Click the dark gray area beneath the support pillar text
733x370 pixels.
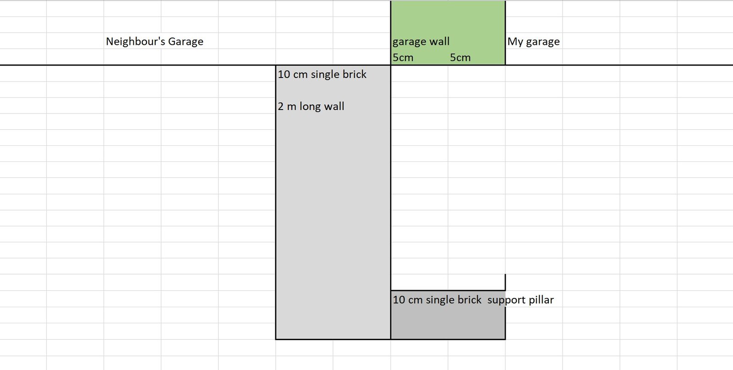coord(448,323)
